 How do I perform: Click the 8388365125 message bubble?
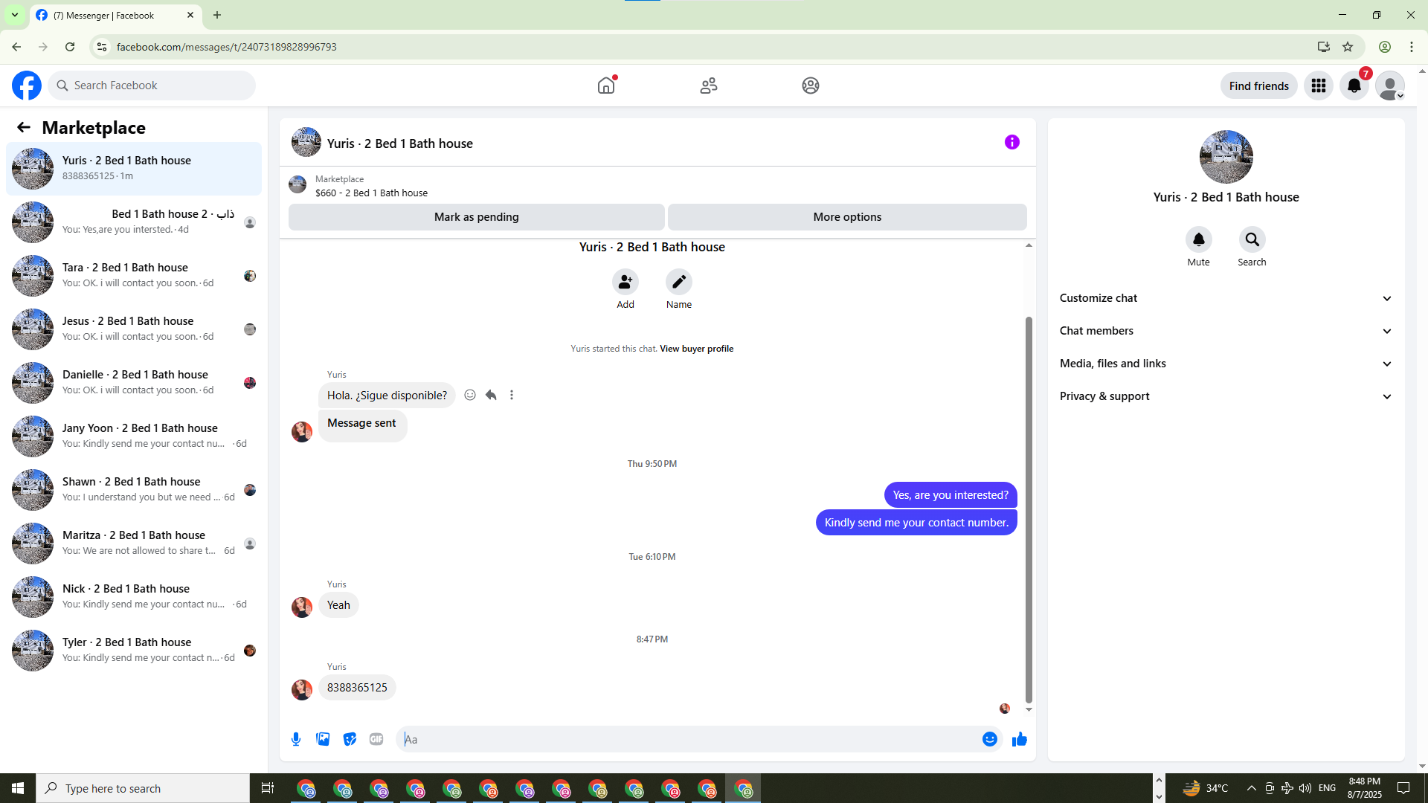(357, 688)
